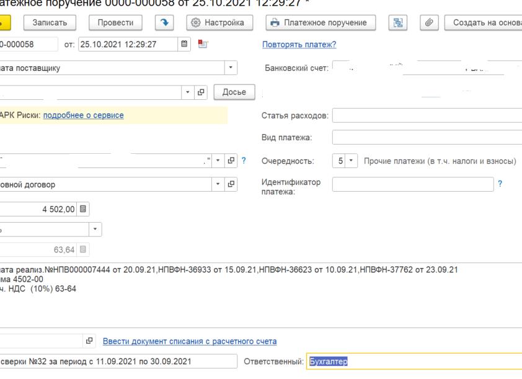Follow подробнее о сервисе link
This screenshot has height=379, width=522.
point(84,115)
